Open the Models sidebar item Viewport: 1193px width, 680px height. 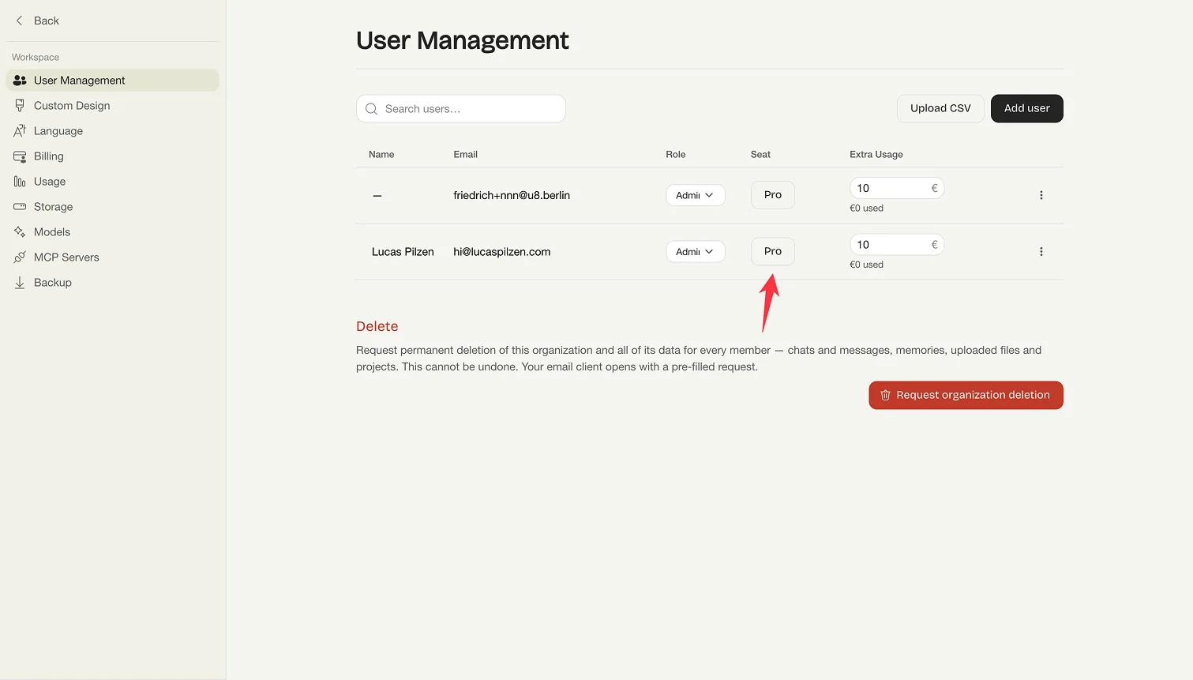pyautogui.click(x=112, y=232)
